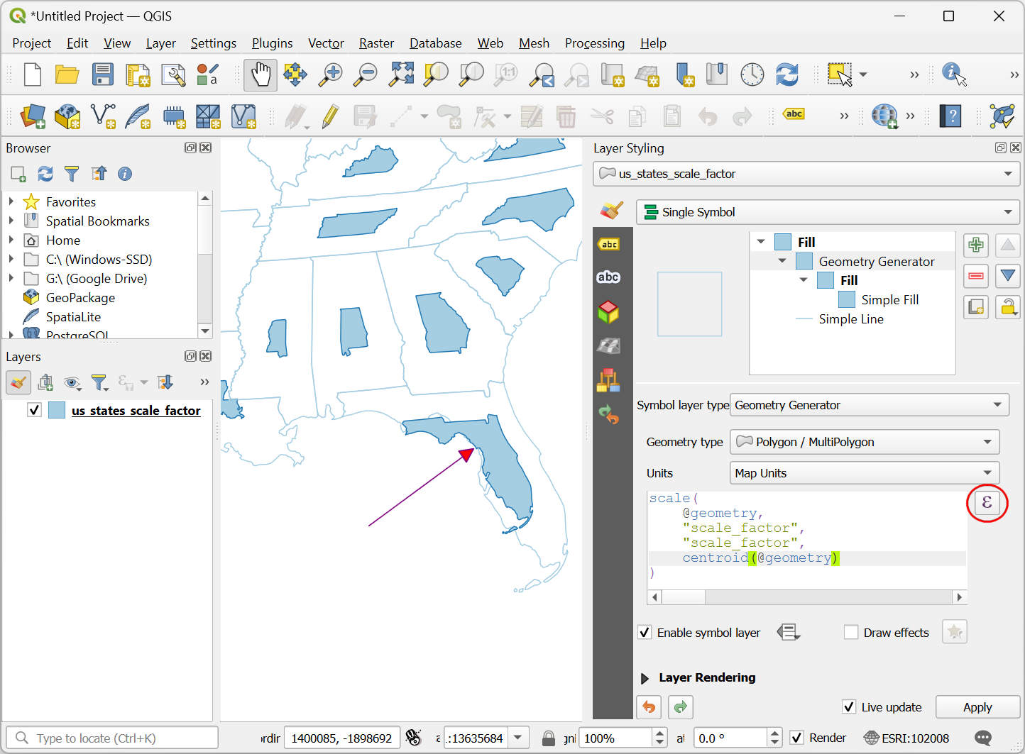Enable the Draw effects checkbox
Image resolution: width=1025 pixels, height=754 pixels.
pos(851,632)
